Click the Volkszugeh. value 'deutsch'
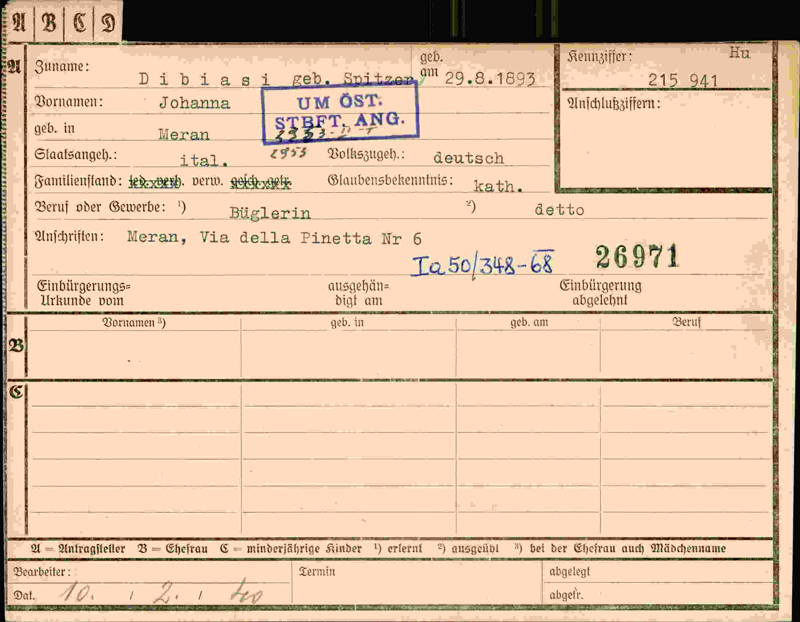Screen dimensions: 800x622 click(469, 158)
